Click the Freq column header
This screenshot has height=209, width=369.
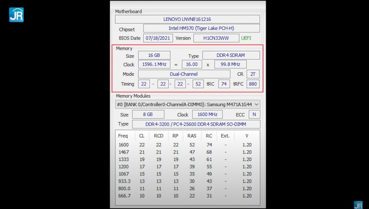pos(123,136)
